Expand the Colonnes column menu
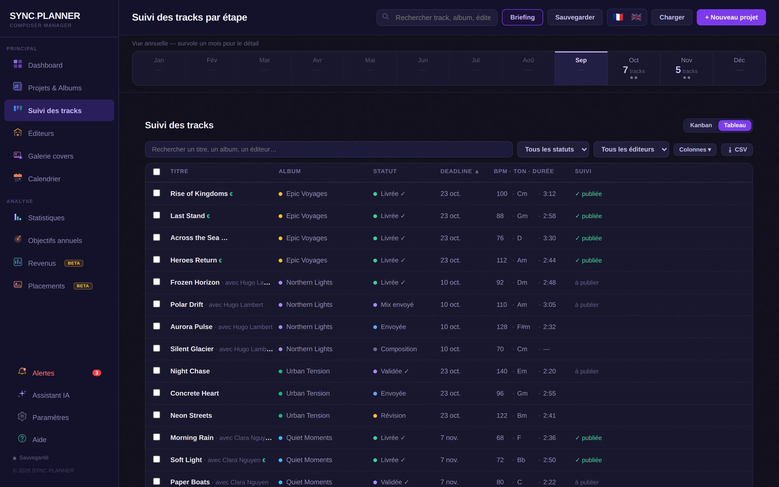 click(x=695, y=150)
